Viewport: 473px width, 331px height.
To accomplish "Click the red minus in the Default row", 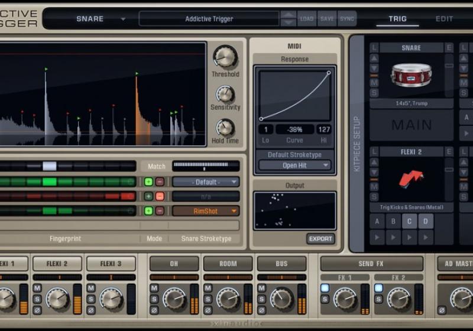I will click(160, 182).
